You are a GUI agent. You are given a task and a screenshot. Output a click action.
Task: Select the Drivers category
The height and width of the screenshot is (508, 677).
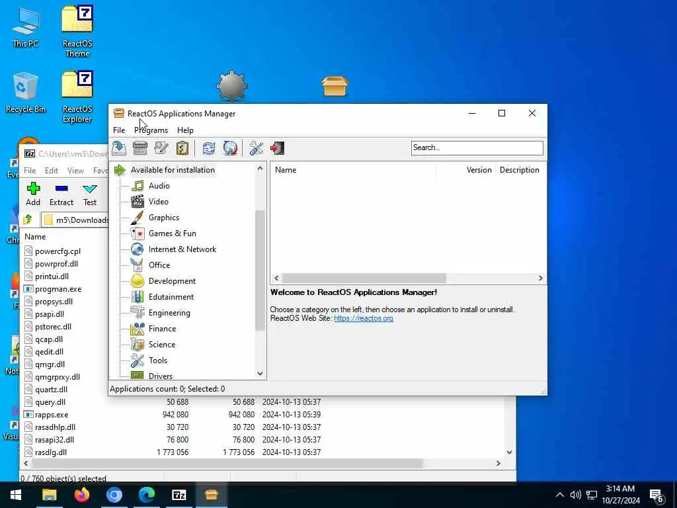tap(160, 376)
